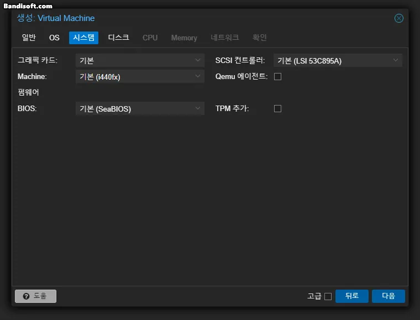
Task: Open the 확인 tab
Action: click(x=259, y=38)
